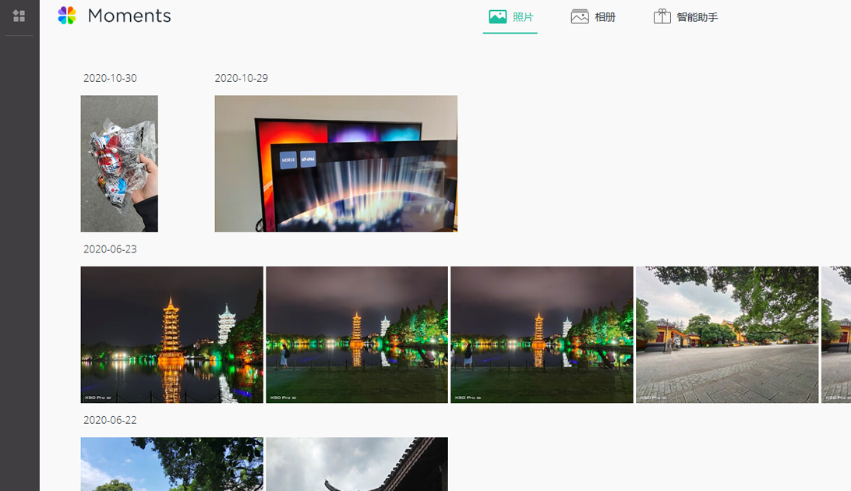Screen dimensions: 851x491
Task: Click the green 照片 photo icon
Action: (498, 17)
